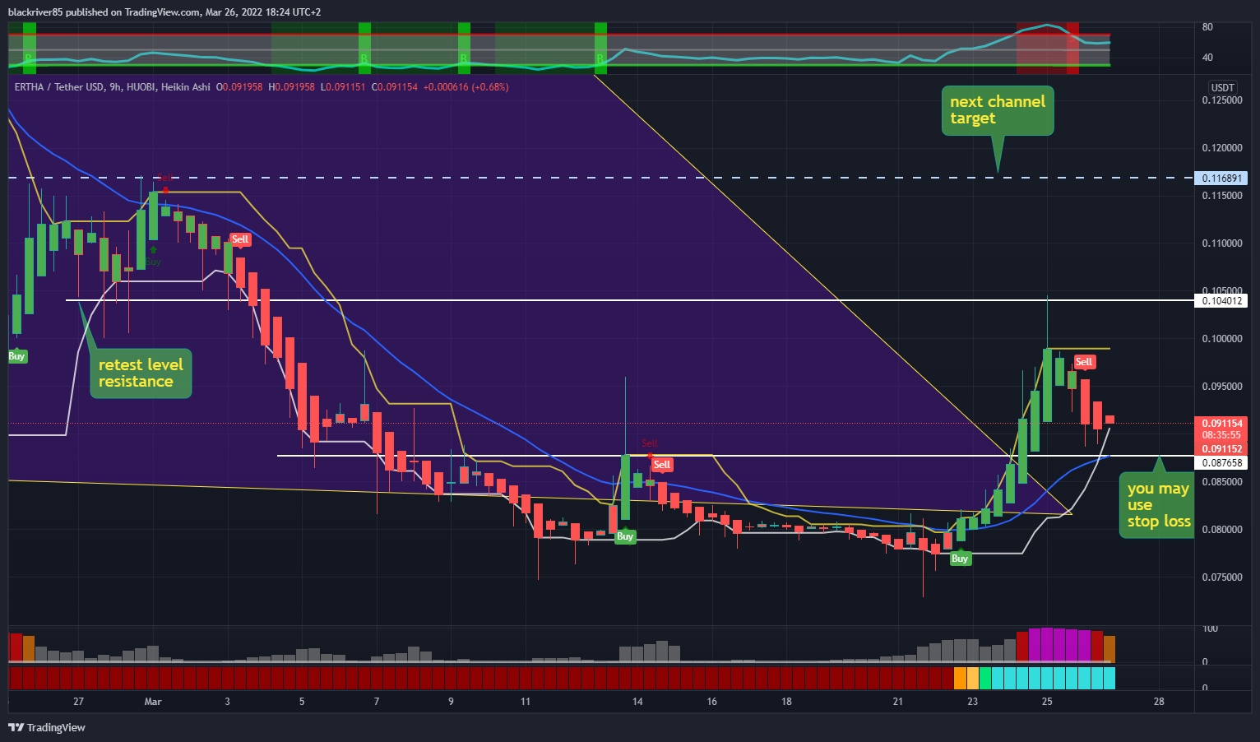1260x742 pixels.
Task: Click the 40 level on the oscillator scale
Action: (x=1207, y=58)
